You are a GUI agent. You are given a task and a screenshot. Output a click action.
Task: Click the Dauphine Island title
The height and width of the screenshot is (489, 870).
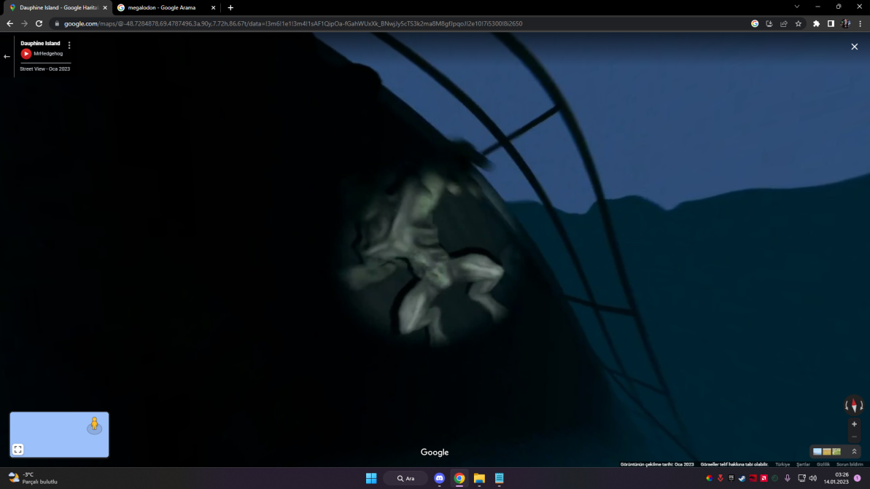[x=40, y=43]
